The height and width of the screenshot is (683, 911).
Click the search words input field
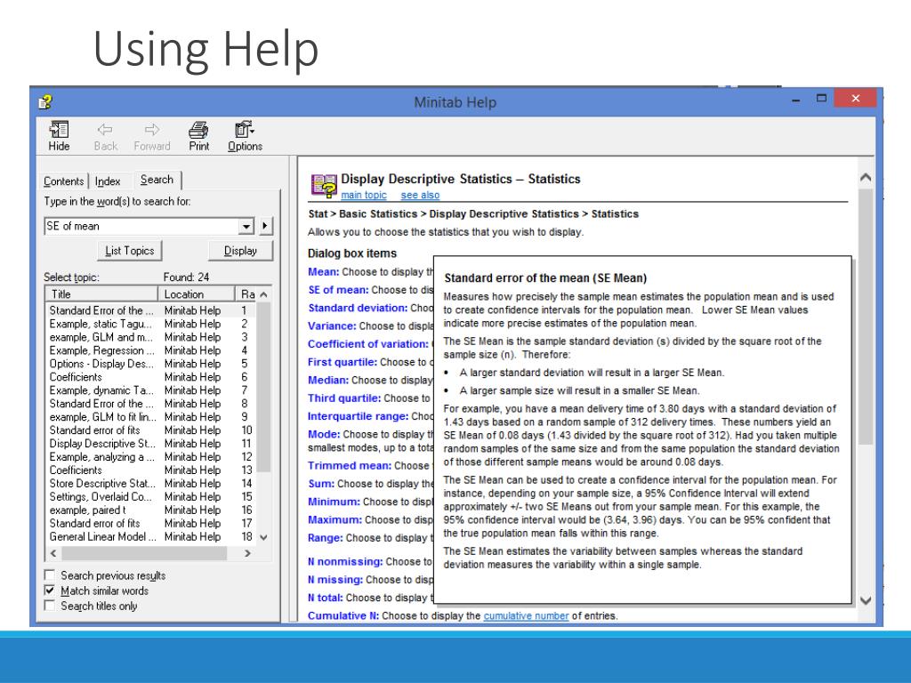tap(141, 226)
